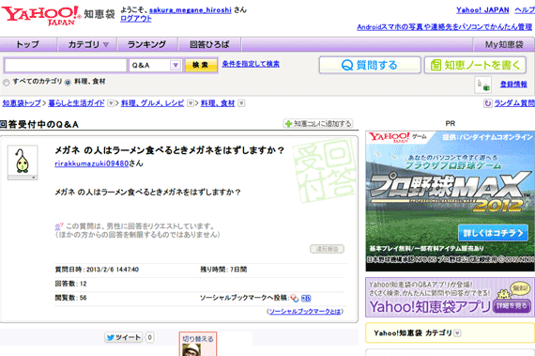The image size is (535, 356).
Task: Click the tweet count bubble showing 0
Action: [149, 337]
